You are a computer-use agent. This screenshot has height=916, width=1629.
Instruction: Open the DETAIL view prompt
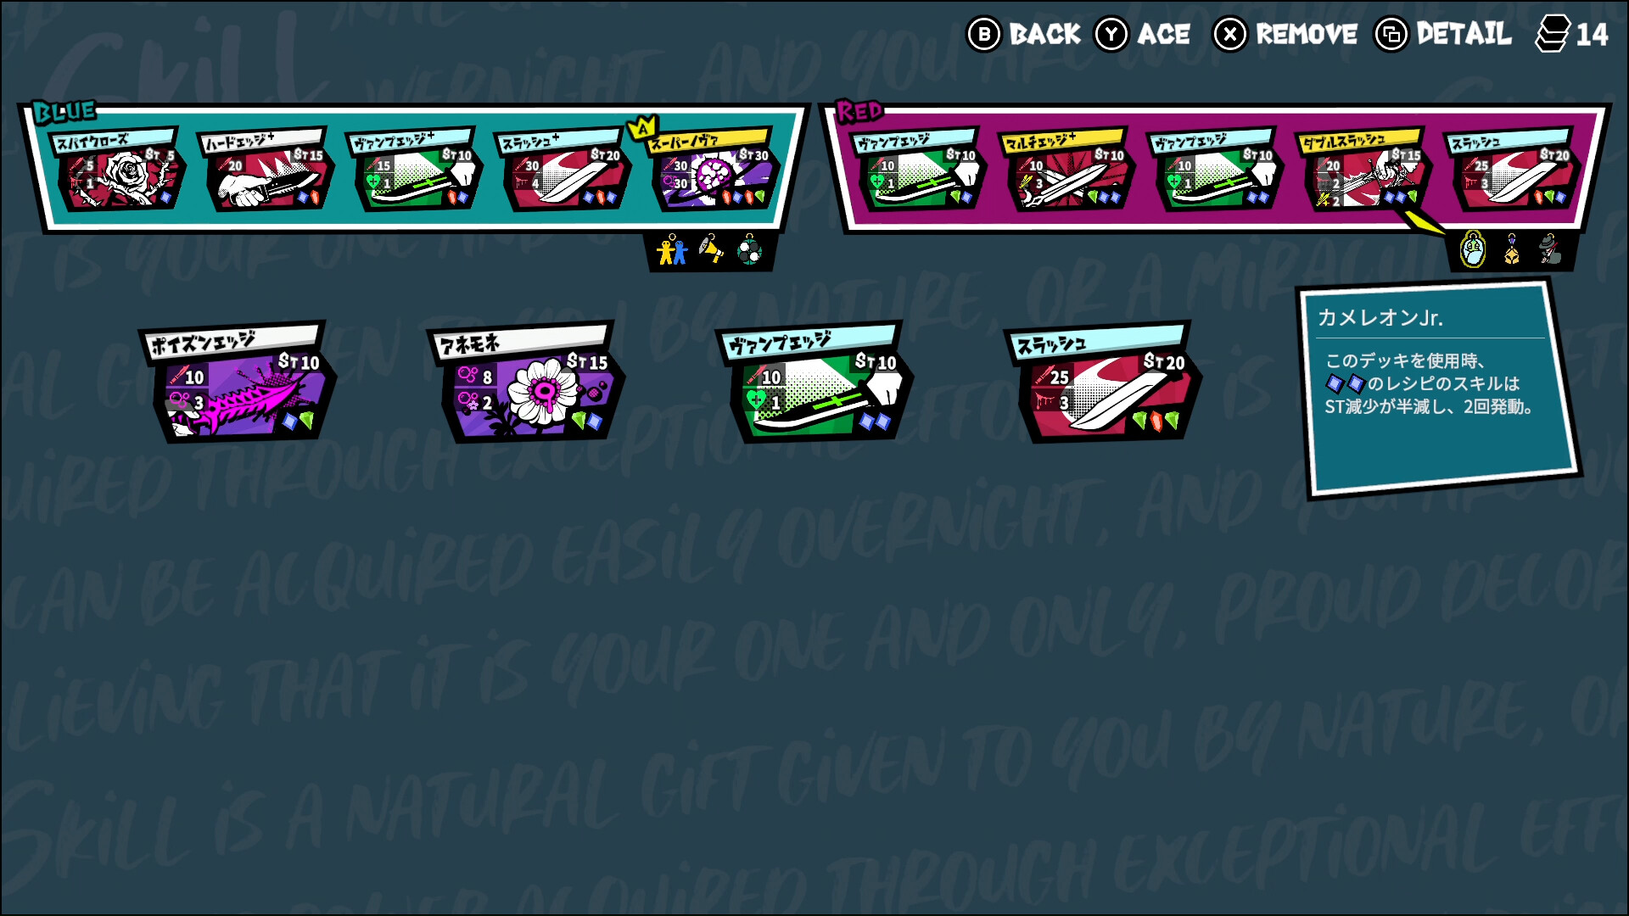click(1443, 34)
